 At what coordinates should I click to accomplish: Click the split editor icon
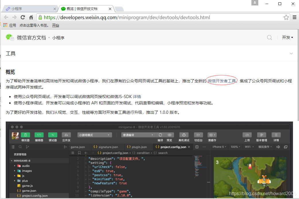pyautogui.click(x=197, y=147)
